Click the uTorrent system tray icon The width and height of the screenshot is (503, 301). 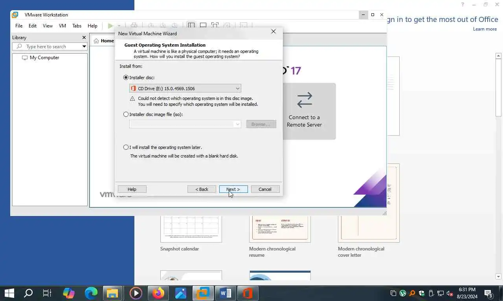pyautogui.click(x=403, y=293)
